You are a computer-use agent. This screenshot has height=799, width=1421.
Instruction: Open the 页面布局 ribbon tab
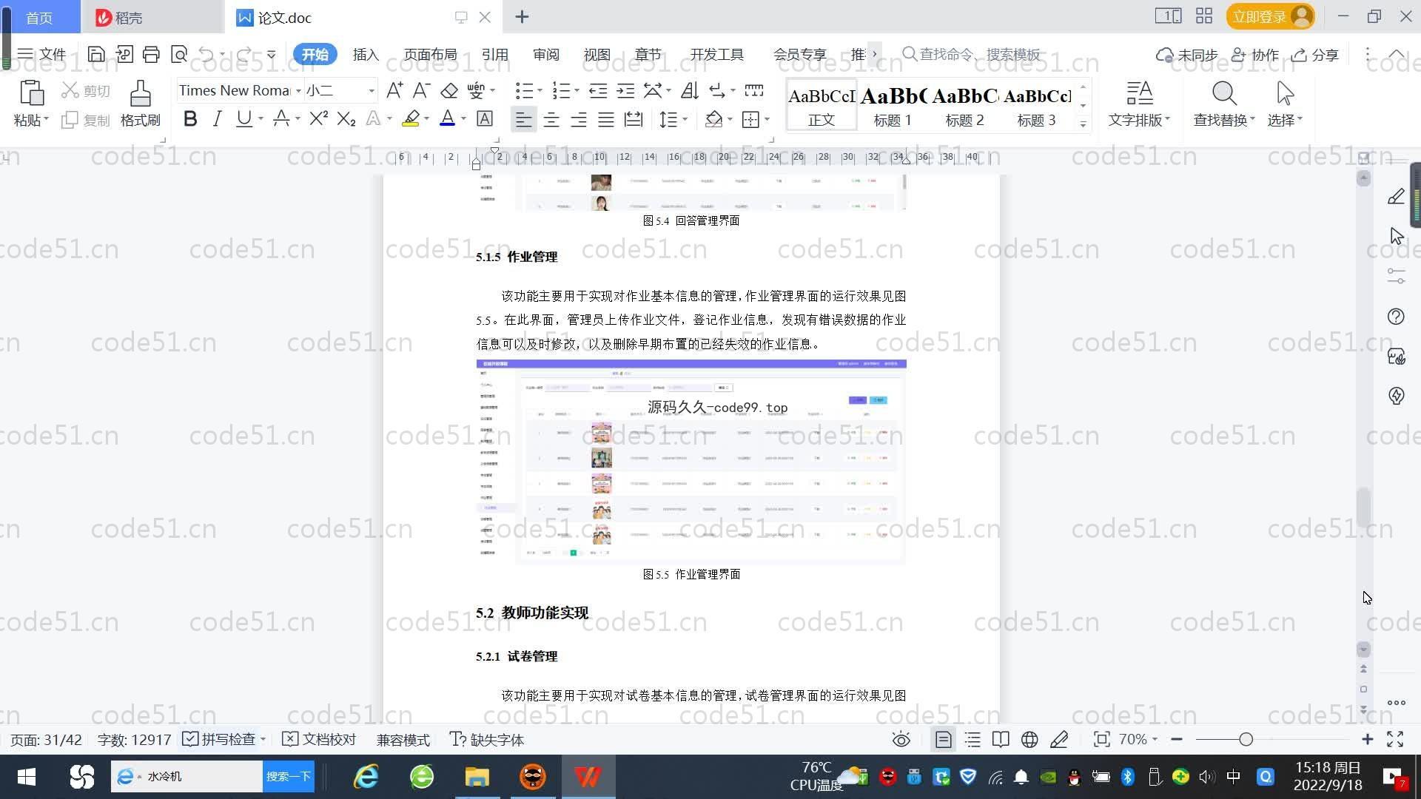(x=430, y=55)
